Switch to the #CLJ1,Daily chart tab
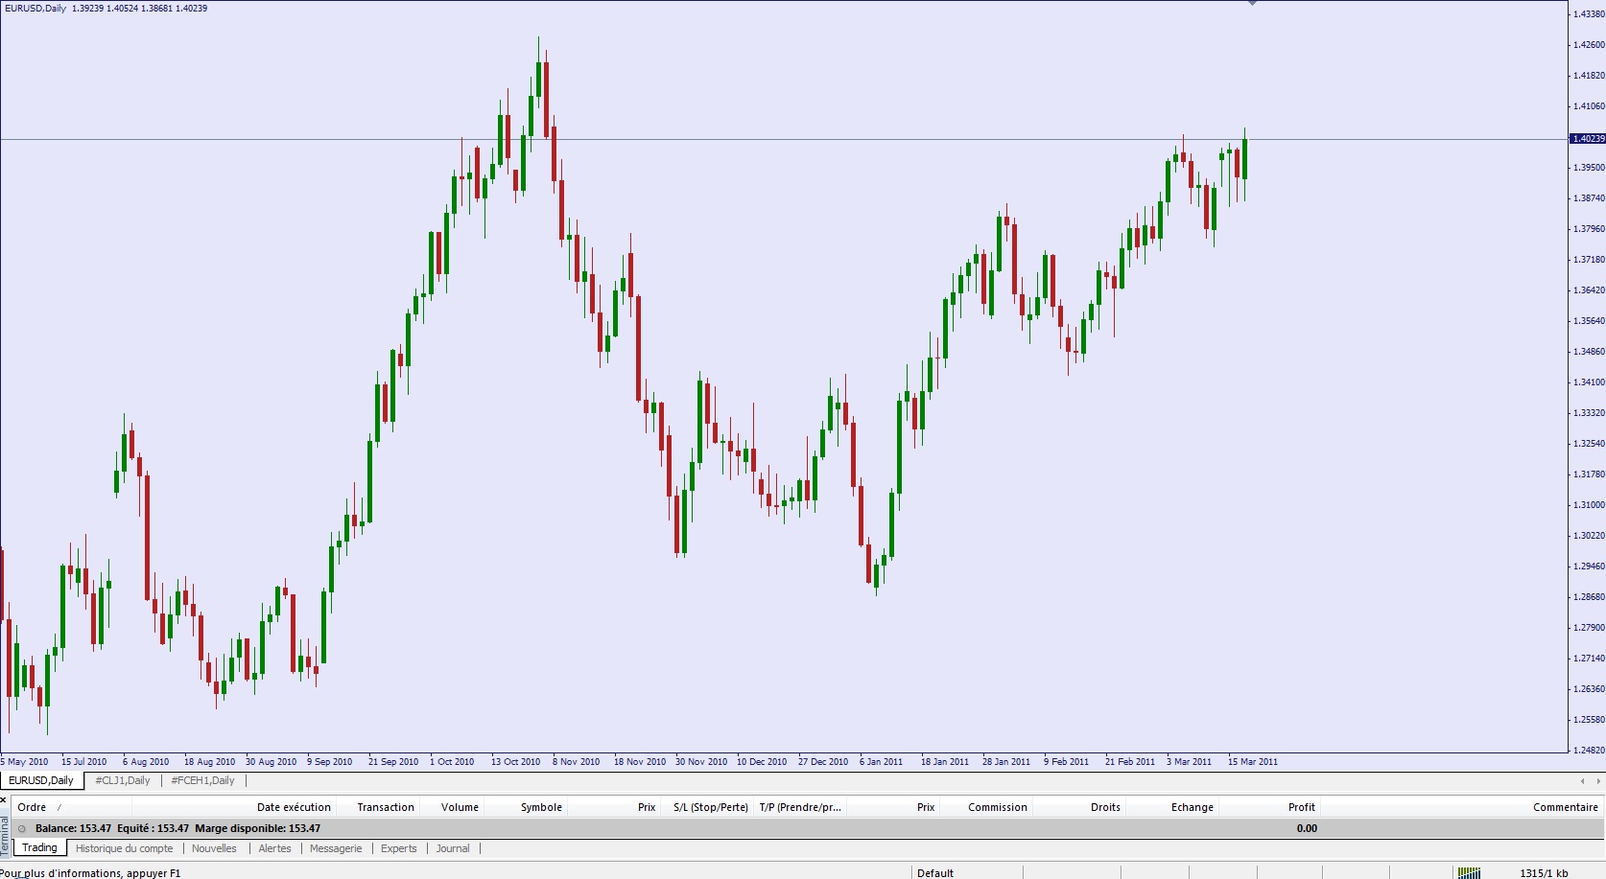 [x=123, y=780]
